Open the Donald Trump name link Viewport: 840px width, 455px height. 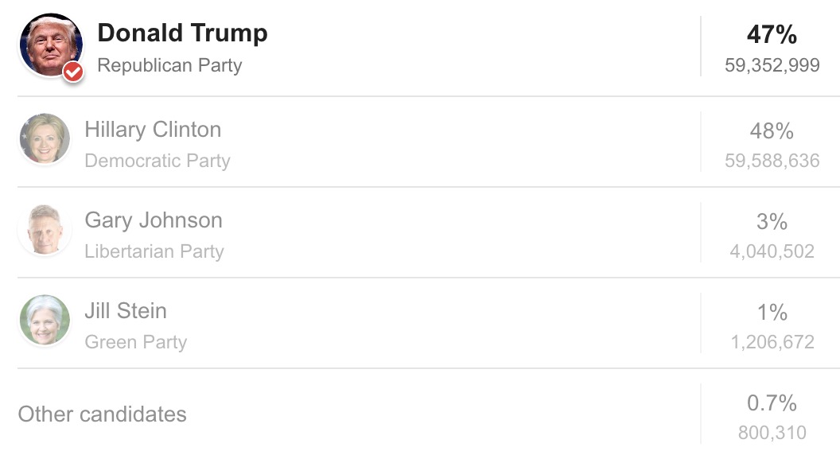click(x=182, y=33)
